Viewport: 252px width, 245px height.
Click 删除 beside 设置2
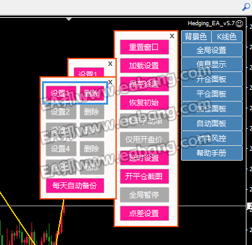pyautogui.click(x=92, y=112)
